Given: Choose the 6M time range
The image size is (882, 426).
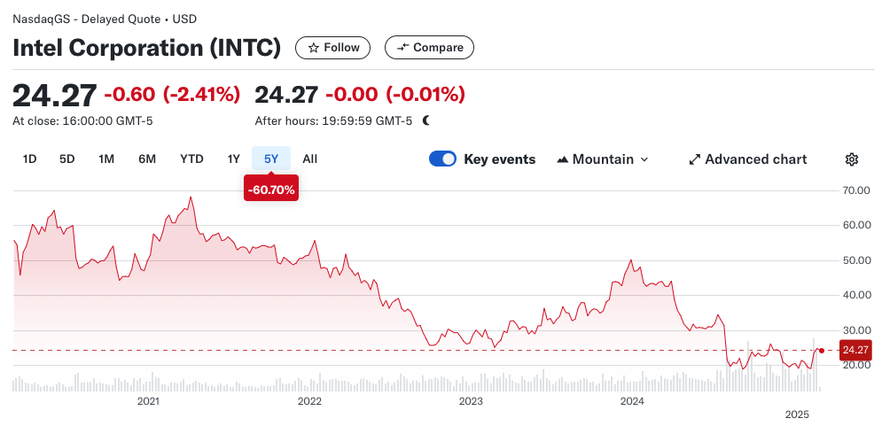Looking at the screenshot, I should coord(147,159).
